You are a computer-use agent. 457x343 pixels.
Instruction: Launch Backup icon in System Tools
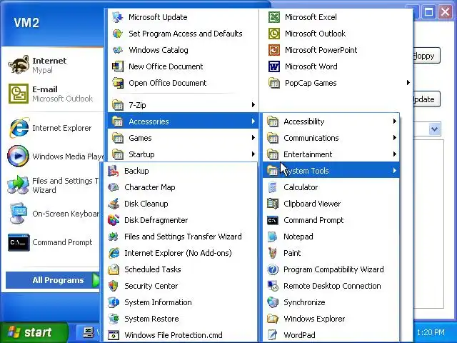point(113,171)
